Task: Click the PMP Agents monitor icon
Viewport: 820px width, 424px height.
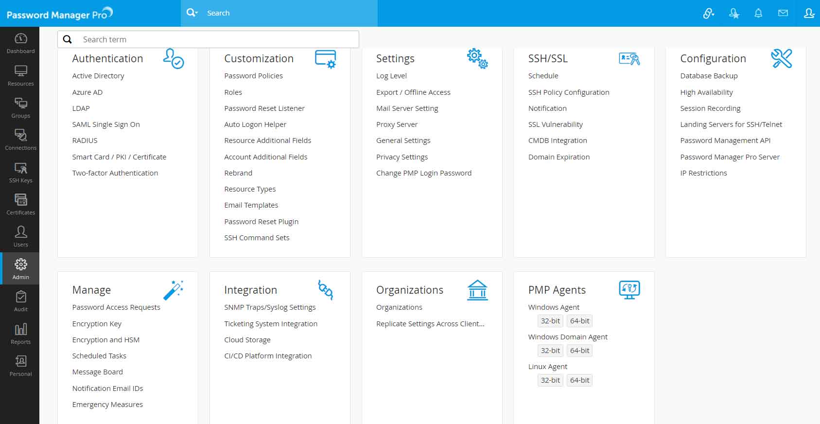Action: pyautogui.click(x=629, y=290)
